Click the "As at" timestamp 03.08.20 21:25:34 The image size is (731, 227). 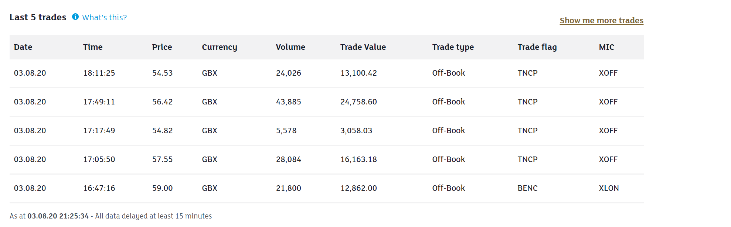point(58,216)
